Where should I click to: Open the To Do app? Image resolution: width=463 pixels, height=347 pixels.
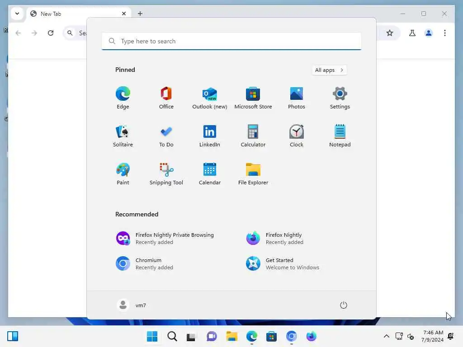166,136
